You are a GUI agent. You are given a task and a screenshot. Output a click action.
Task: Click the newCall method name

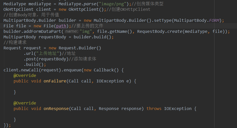pos(30,70)
